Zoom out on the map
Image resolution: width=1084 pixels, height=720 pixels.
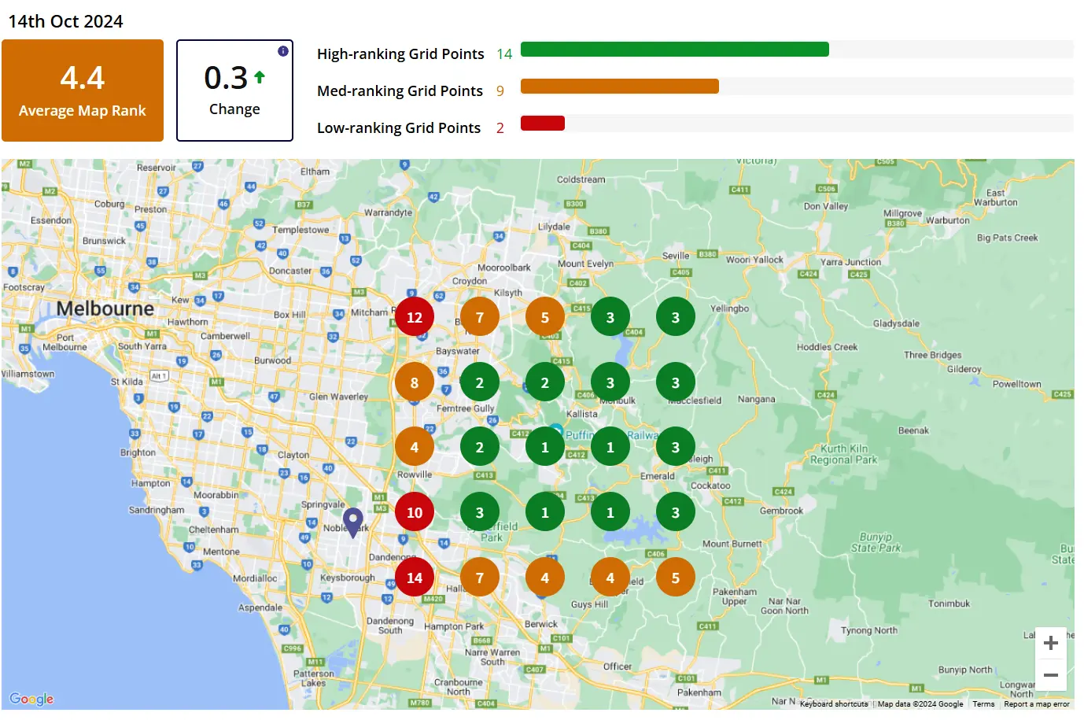pyautogui.click(x=1050, y=675)
